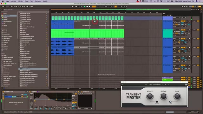Screen dimensions: 203x114
Task: Click the Sustain knob in Transient Master
Action: click(x=163, y=96)
